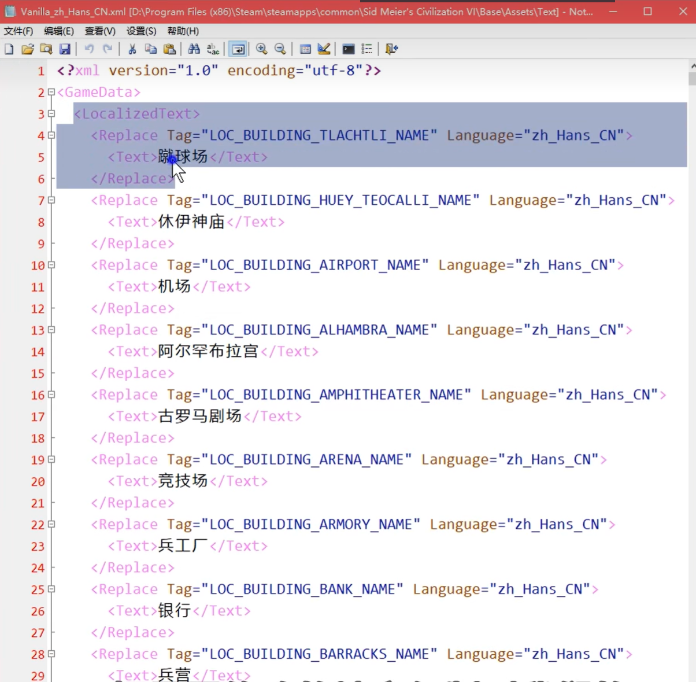This screenshot has height=682, width=696.
Task: Open the 帮助(H) menu
Action: click(183, 31)
